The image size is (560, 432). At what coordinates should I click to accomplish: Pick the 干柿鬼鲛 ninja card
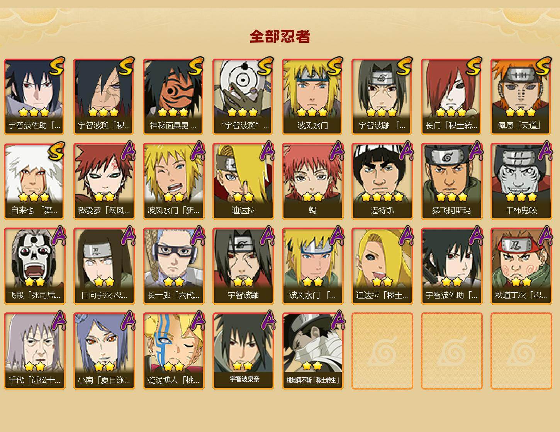tap(521, 181)
